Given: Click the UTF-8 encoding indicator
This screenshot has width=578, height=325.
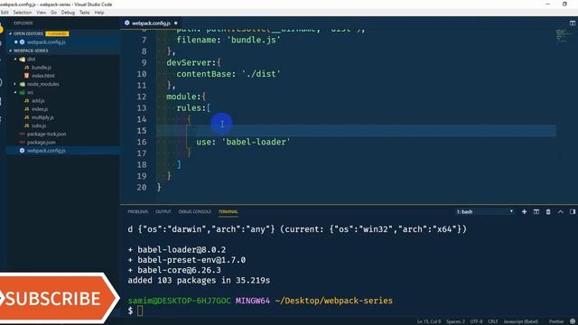Looking at the screenshot, I should click(476, 321).
